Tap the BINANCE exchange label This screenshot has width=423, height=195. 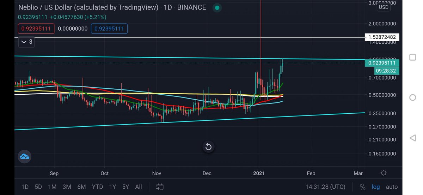(191, 7)
